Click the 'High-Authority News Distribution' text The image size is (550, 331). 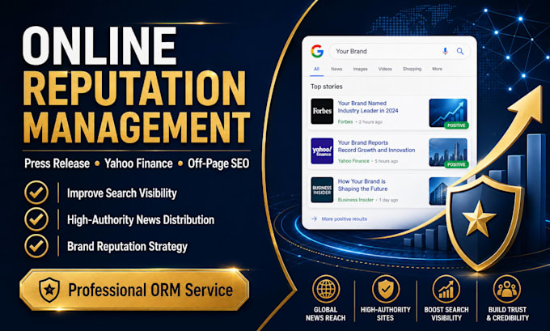click(141, 220)
